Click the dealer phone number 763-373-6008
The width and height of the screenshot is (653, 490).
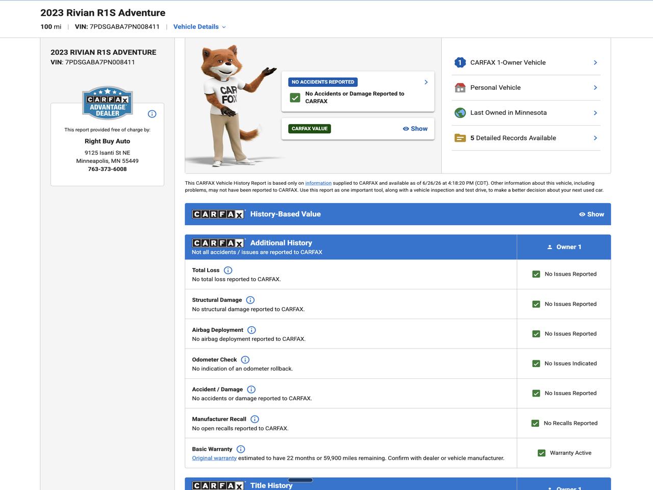[107, 169]
